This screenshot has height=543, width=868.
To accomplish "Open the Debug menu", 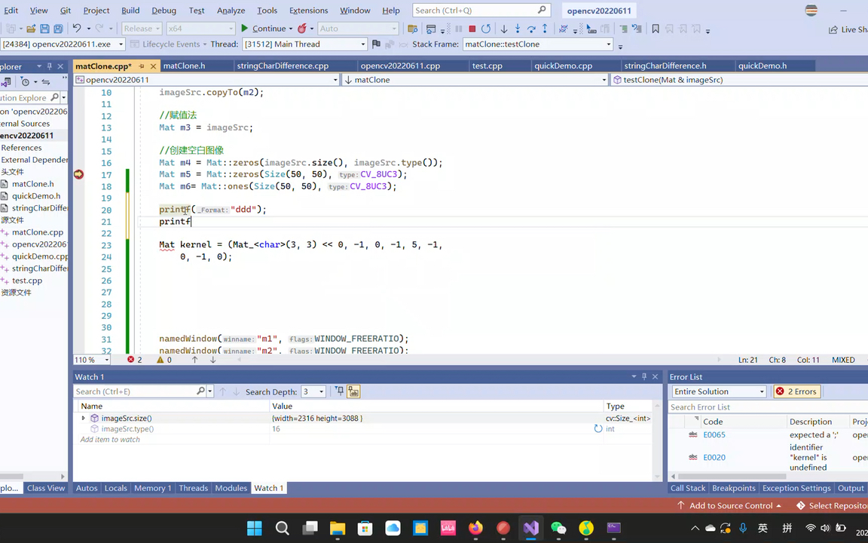I will [x=164, y=10].
